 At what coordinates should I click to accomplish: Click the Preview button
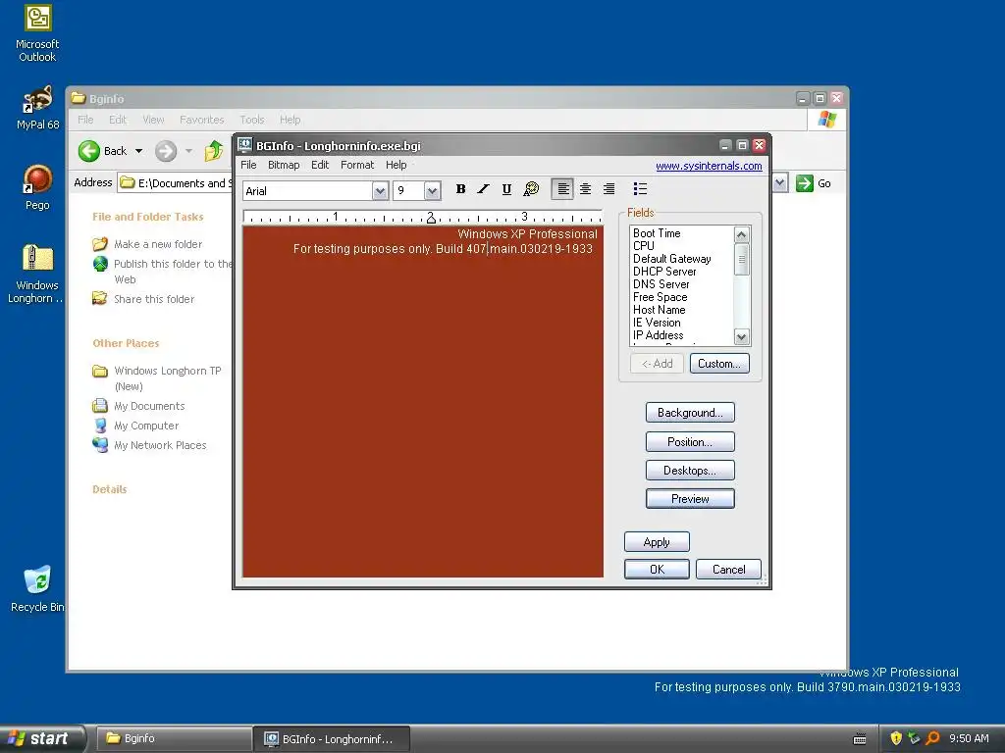pos(690,499)
